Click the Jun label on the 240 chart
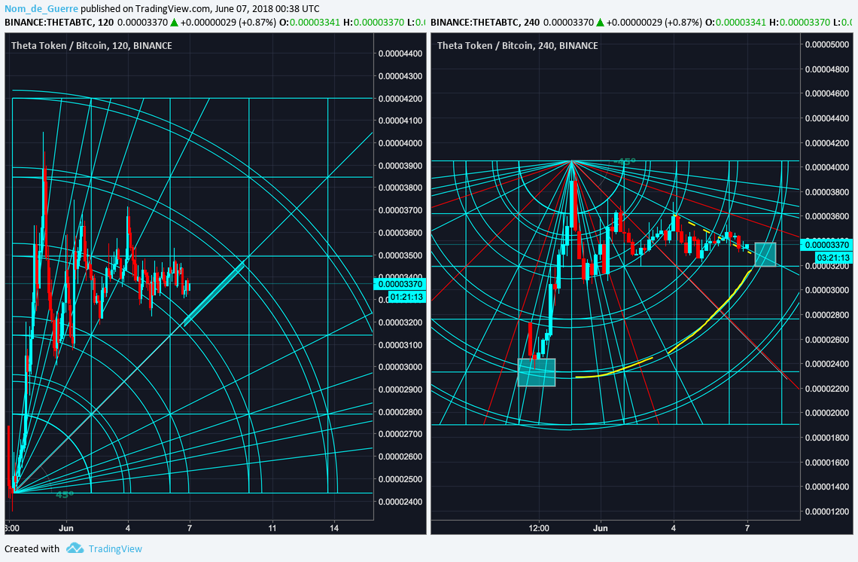 click(601, 528)
